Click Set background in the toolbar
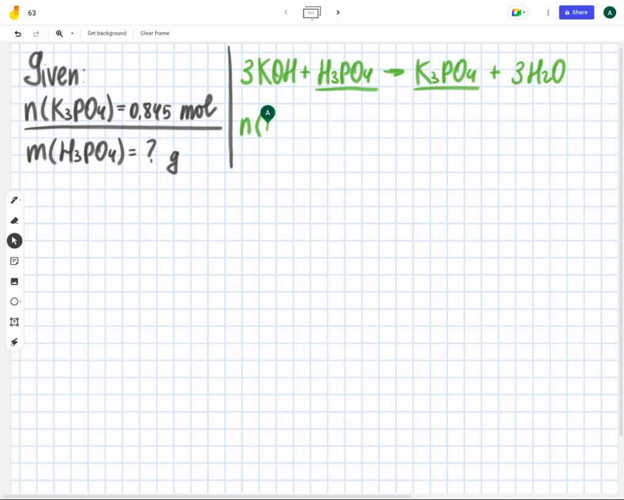Viewport: 624px width, 500px height. tap(107, 34)
